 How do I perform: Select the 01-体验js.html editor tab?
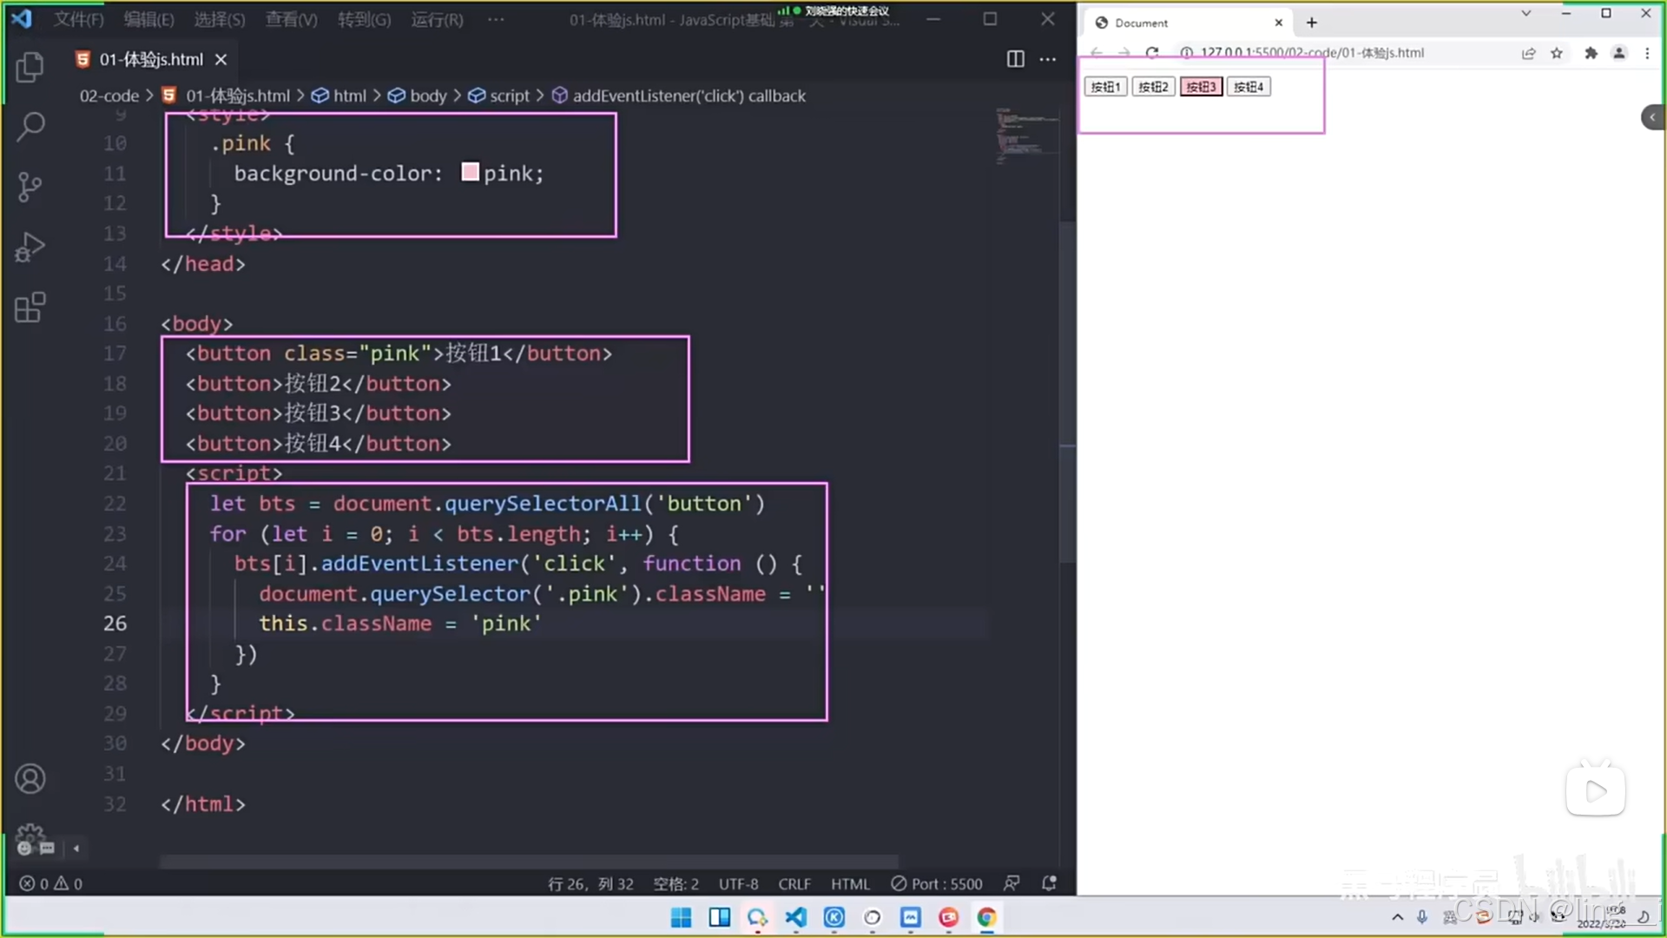click(150, 59)
